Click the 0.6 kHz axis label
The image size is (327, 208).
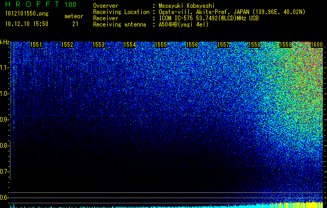click(4, 198)
